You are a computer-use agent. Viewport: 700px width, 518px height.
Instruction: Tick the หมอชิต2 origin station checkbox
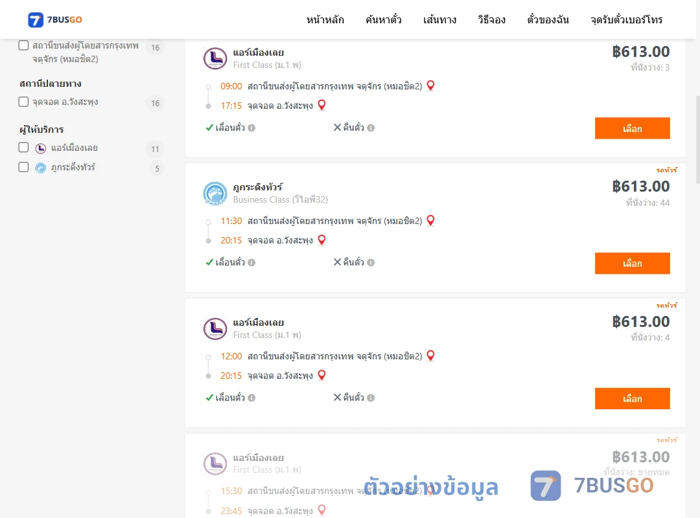point(24,45)
